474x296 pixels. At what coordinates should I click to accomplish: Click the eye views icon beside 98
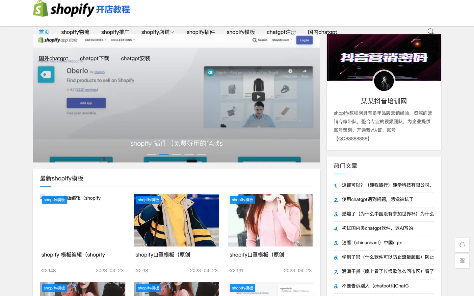tap(138, 271)
